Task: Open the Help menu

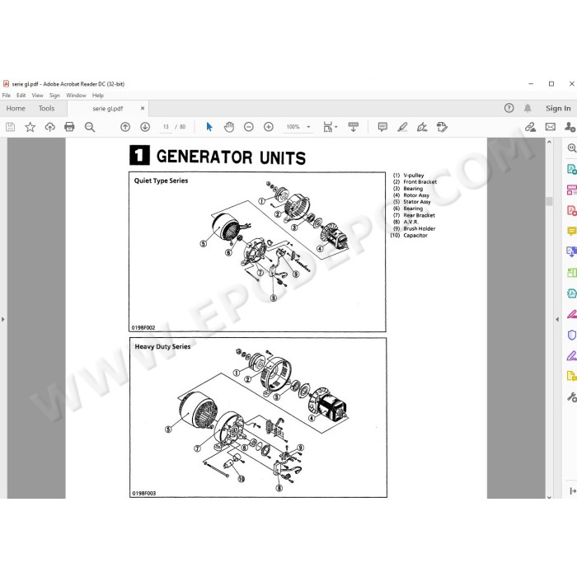Action: click(98, 96)
